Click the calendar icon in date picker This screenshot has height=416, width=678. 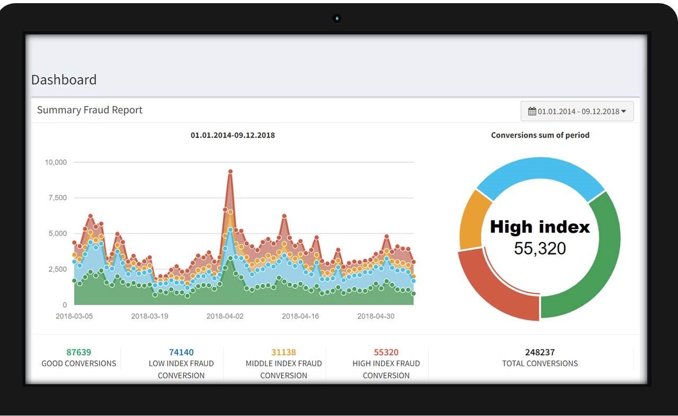point(532,111)
